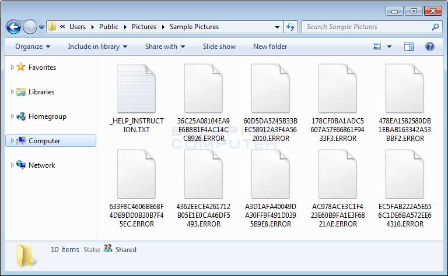Open the Organize menu

33,47
